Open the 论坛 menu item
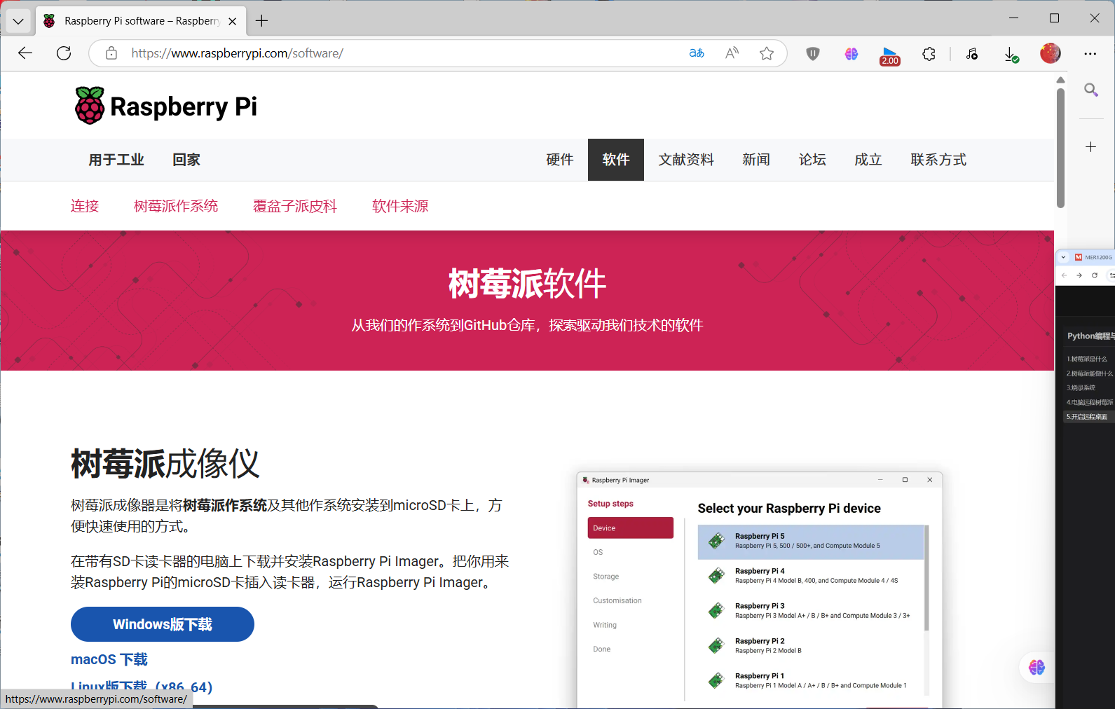The width and height of the screenshot is (1115, 709). tap(812, 160)
